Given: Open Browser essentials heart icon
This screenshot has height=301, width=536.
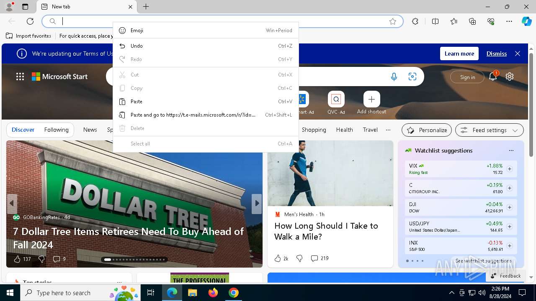Looking at the screenshot, I should (491, 21).
